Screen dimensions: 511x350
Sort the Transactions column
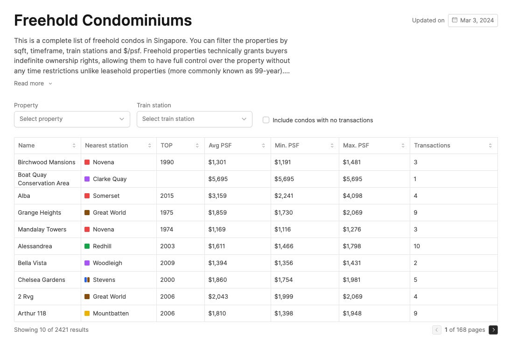(x=490, y=145)
